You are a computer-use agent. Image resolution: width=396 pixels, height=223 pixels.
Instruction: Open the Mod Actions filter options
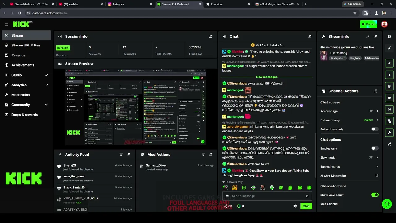[x=203, y=155]
